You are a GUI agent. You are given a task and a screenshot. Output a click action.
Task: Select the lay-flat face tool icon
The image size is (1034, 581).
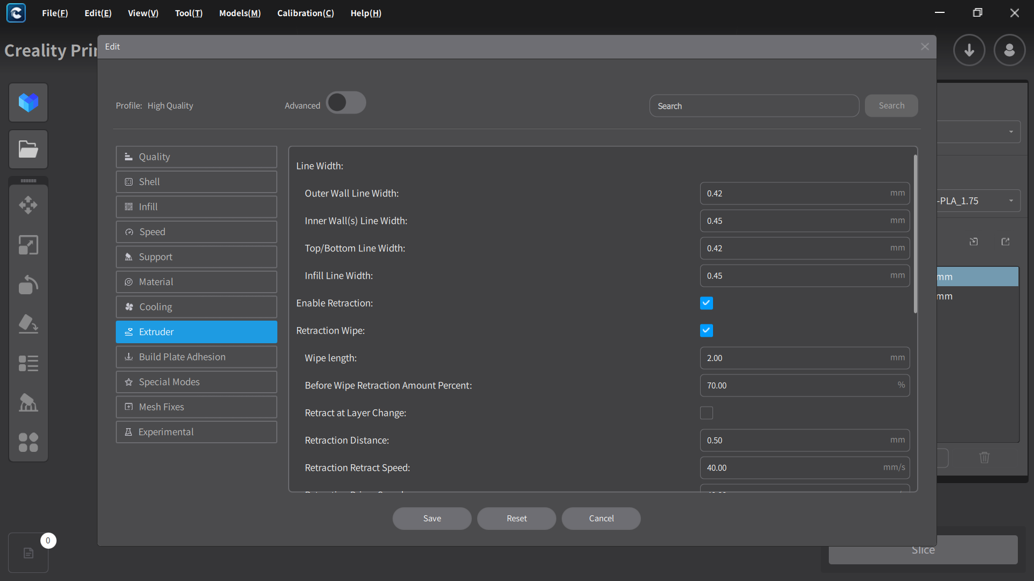click(29, 324)
